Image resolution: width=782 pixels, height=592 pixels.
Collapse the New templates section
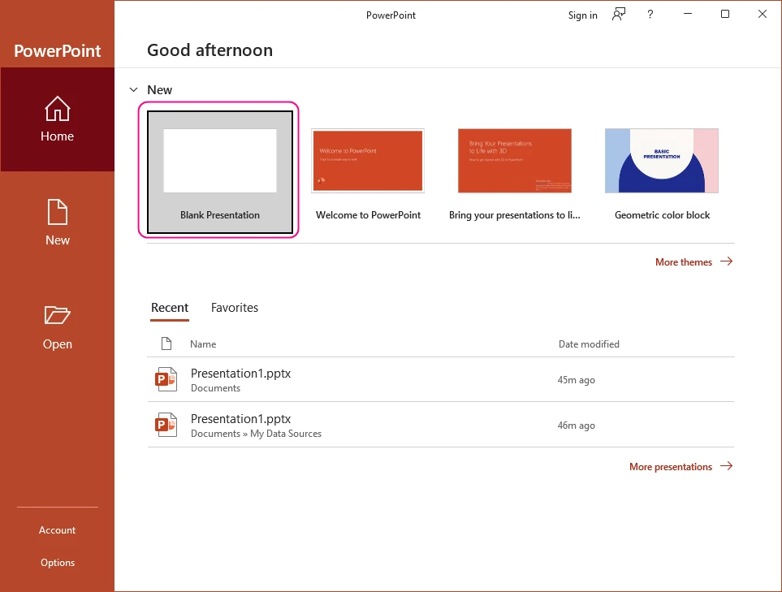pyautogui.click(x=134, y=89)
